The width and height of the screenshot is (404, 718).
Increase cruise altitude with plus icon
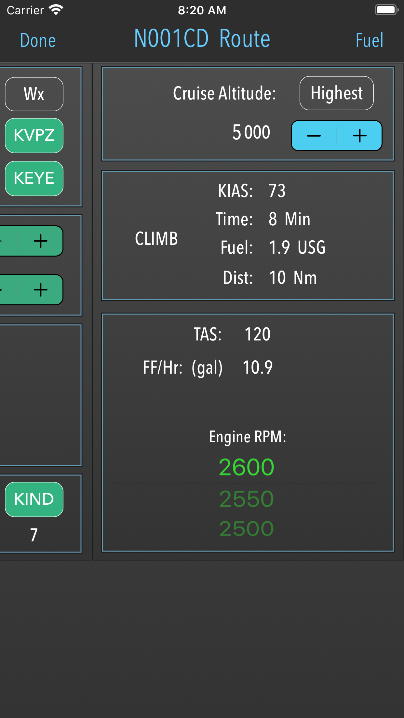tap(359, 136)
